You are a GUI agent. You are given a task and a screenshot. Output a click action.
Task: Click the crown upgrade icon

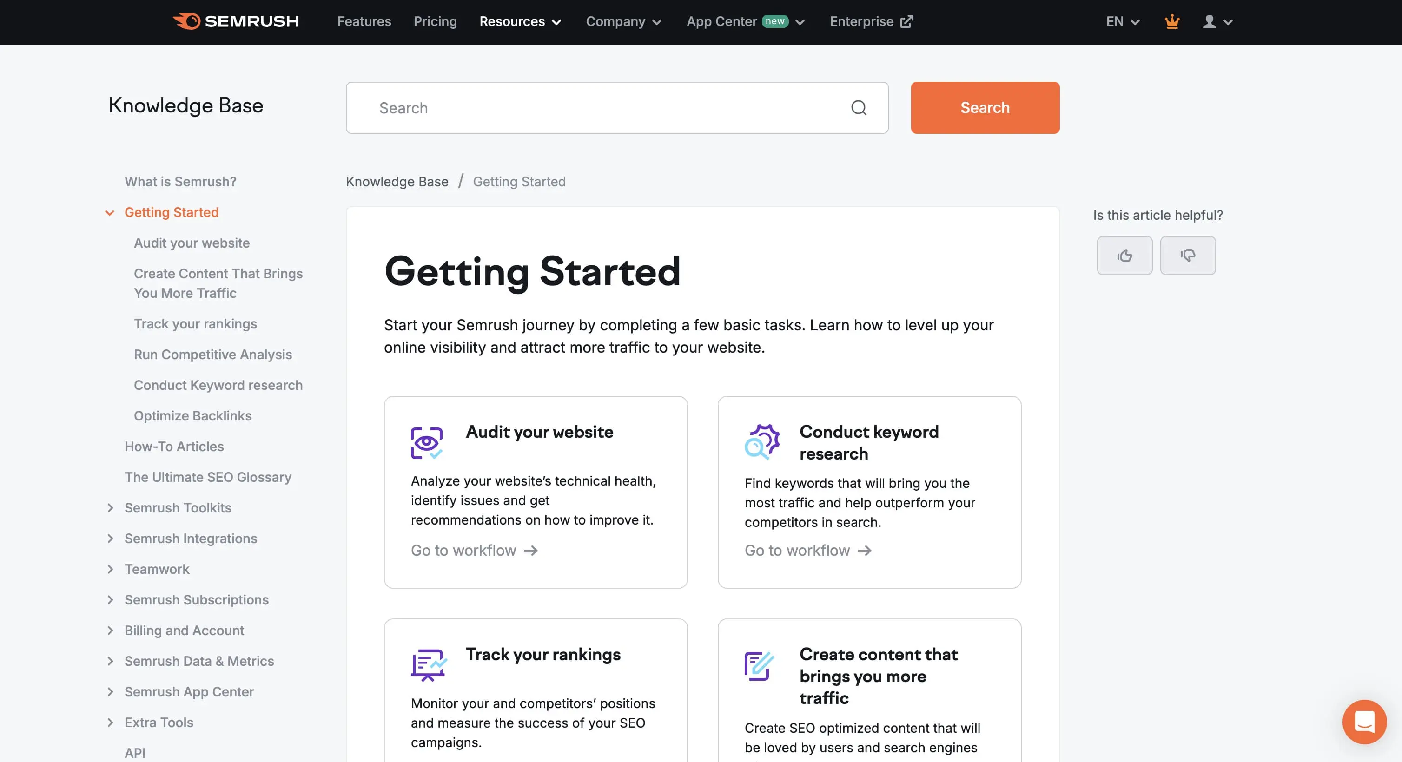[x=1172, y=22]
